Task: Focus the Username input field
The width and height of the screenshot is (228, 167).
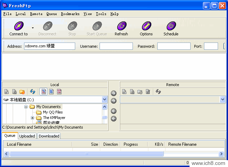Action: tap(116, 46)
